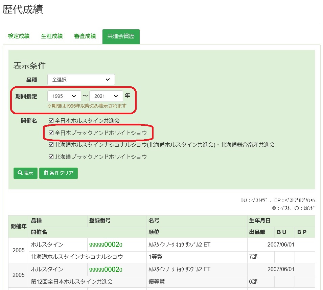The width and height of the screenshot is (323, 290).
Task: Open the start year dropdown showing 1995
Action: [64, 96]
